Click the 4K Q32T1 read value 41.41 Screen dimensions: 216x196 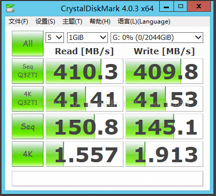[x=84, y=99]
